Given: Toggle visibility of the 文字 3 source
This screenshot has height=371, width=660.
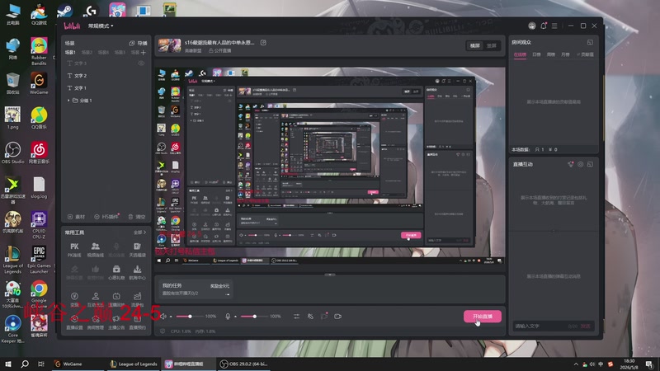Looking at the screenshot, I should [141, 63].
